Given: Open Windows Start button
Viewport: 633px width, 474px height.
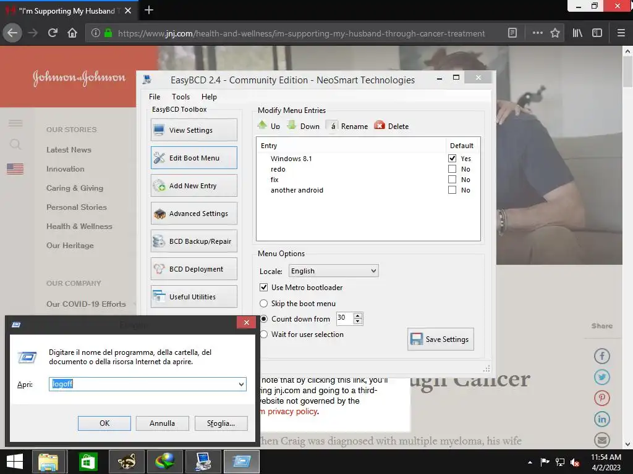Looking at the screenshot, I should click(x=15, y=462).
